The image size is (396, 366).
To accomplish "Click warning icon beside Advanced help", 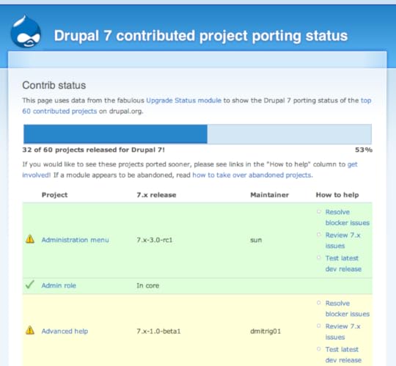I will [x=30, y=330].
